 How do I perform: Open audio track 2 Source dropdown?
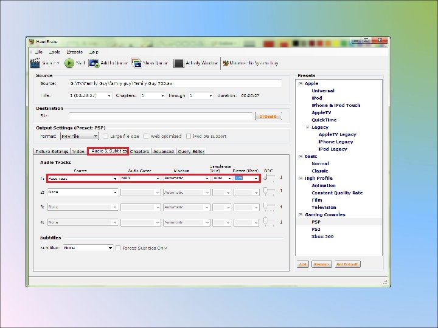pyautogui.click(x=82, y=192)
